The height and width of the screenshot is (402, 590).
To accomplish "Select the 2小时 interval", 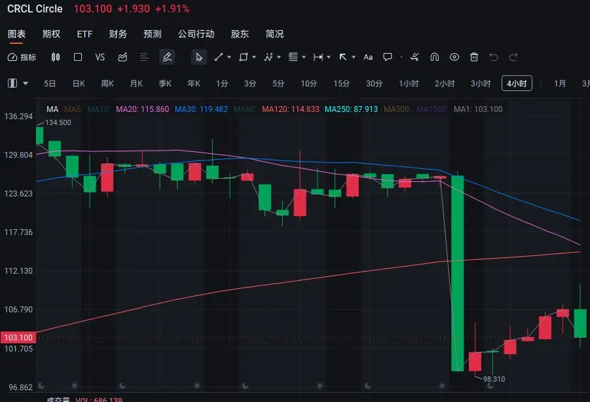I will click(x=445, y=84).
